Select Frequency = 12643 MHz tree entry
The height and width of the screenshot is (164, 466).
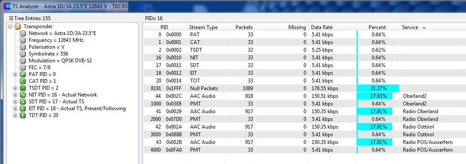56,40
